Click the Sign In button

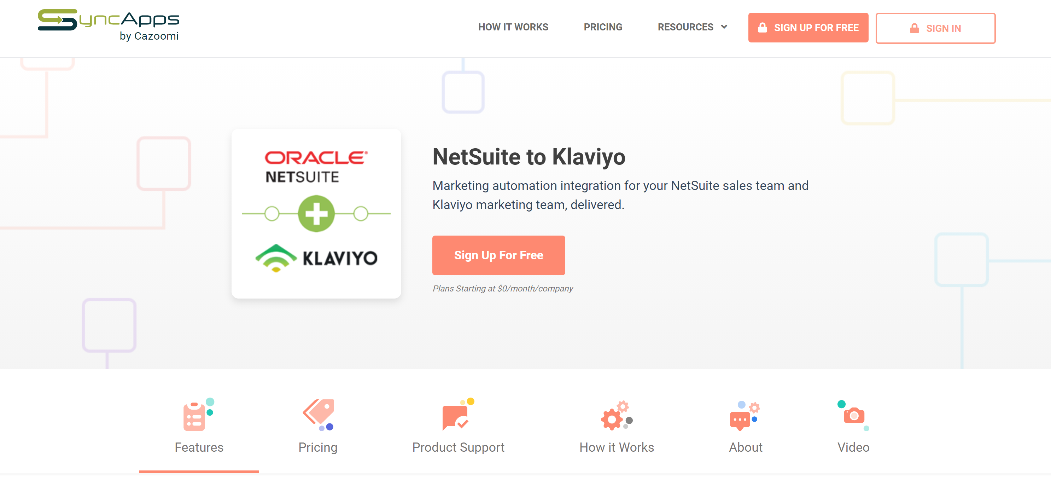pyautogui.click(x=935, y=28)
